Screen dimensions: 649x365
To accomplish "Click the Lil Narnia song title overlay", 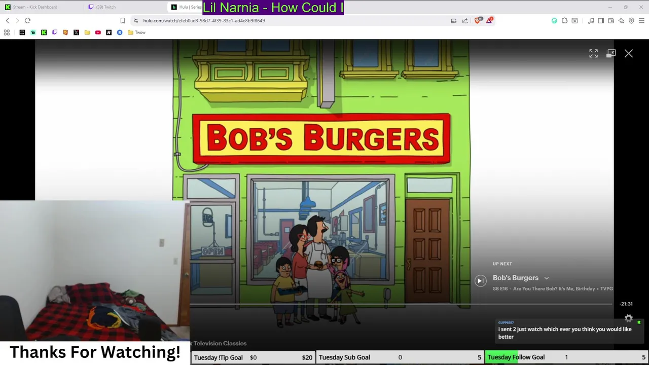I will (273, 8).
